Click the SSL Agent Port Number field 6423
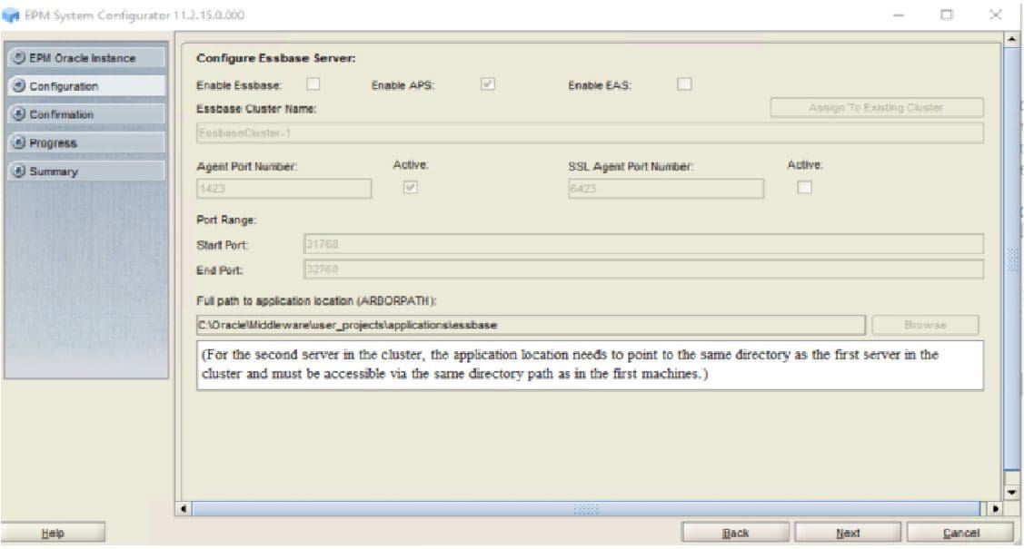This screenshot has width=1024, height=549. pyautogui.click(x=665, y=189)
